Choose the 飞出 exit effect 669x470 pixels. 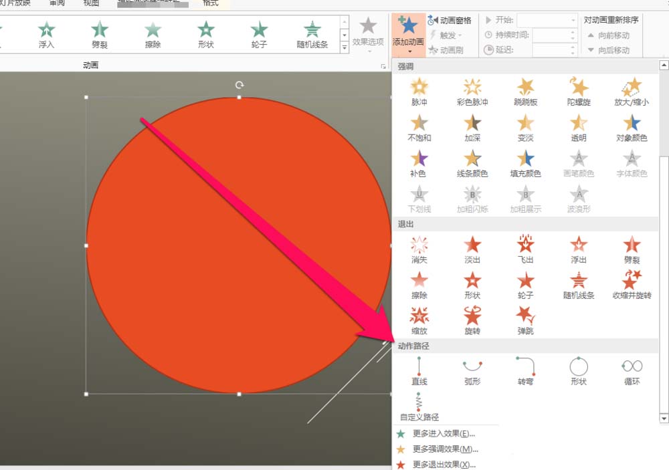click(526, 249)
